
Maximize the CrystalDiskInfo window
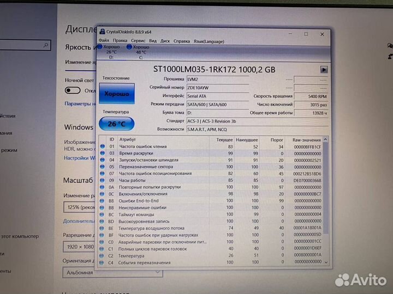pyautogui.click(x=306, y=34)
